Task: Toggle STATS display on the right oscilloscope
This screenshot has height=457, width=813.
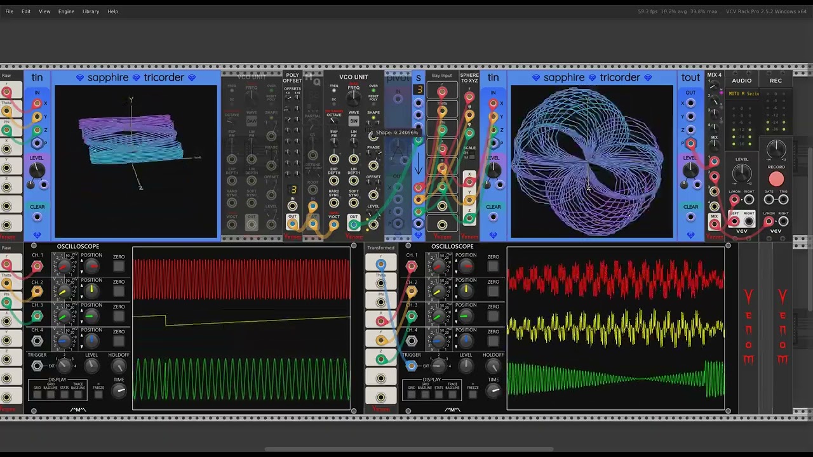Action: (439, 394)
